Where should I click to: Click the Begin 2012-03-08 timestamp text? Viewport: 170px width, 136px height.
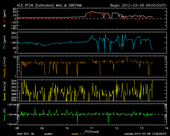[x=138, y=5]
